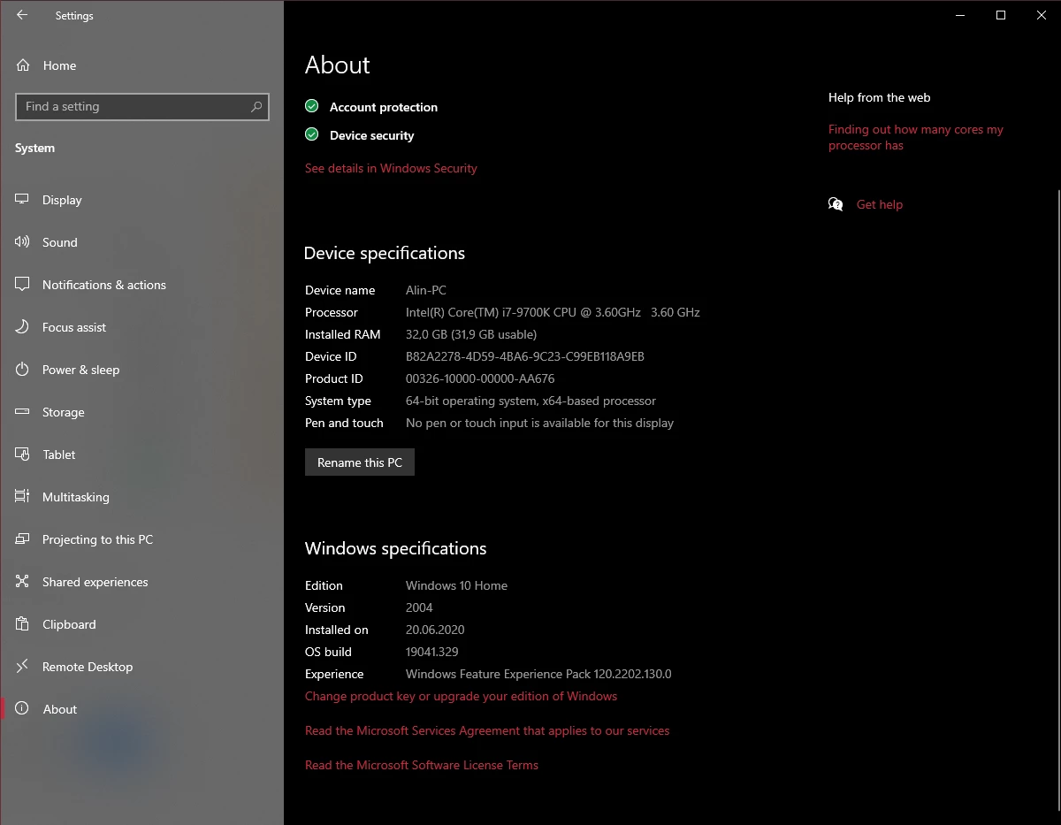The width and height of the screenshot is (1061, 825).
Task: Click the OS build value 19041.329
Action: coord(431,652)
